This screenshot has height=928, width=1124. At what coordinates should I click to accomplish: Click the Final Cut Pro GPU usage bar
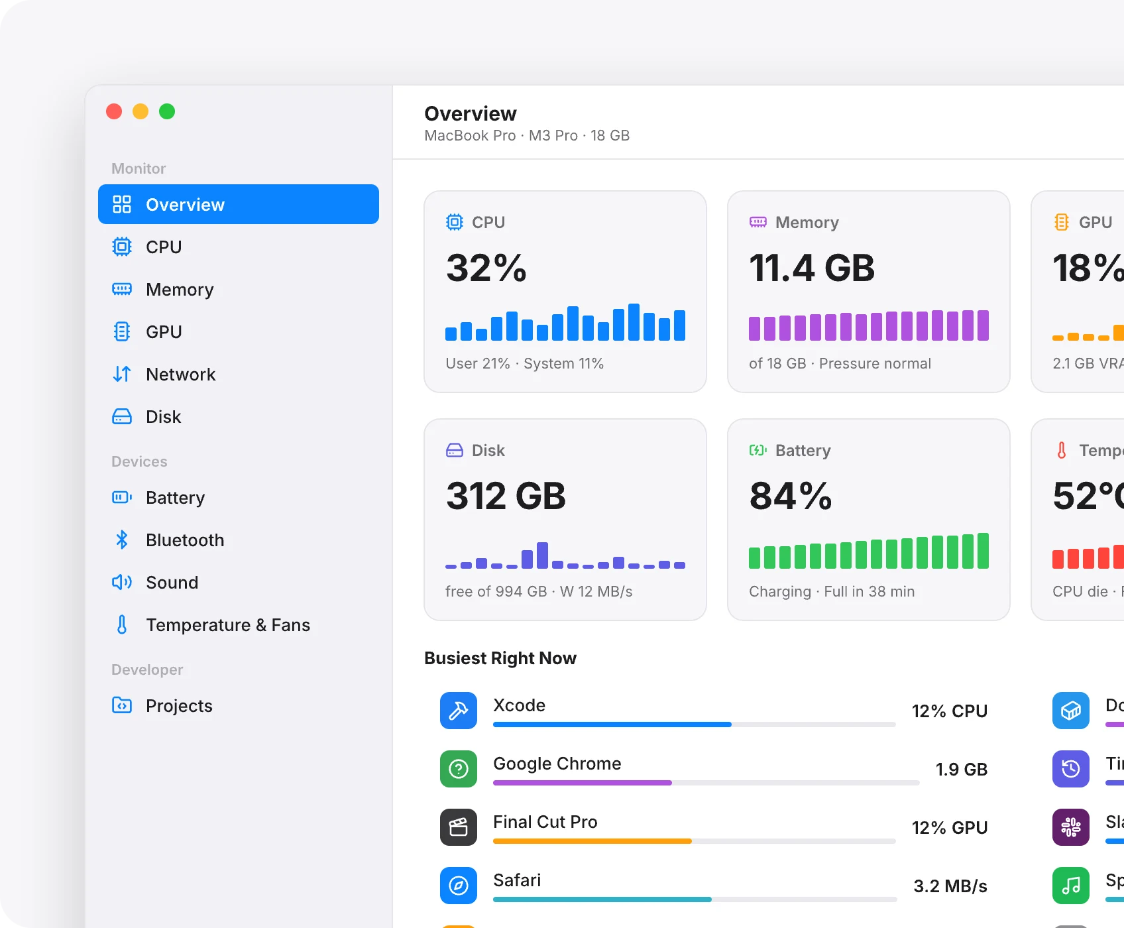pos(695,841)
